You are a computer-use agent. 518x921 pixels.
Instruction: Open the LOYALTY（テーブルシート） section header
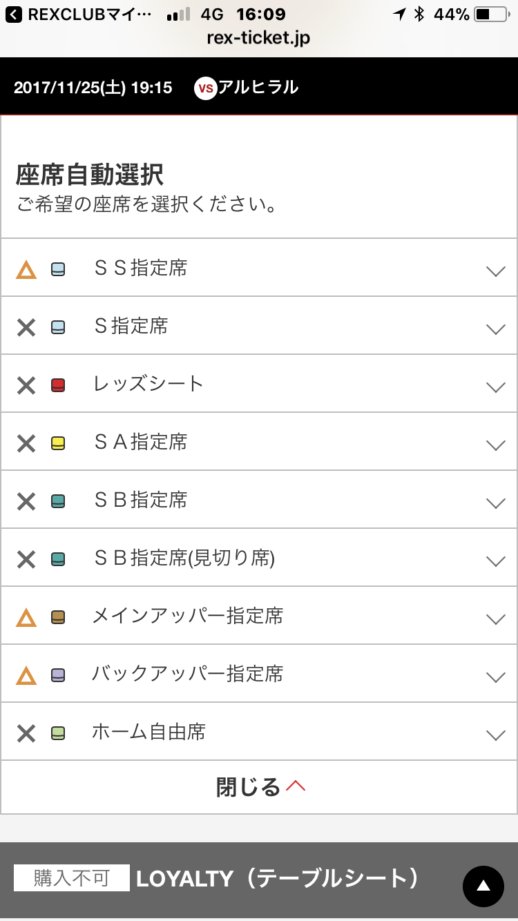click(278, 878)
